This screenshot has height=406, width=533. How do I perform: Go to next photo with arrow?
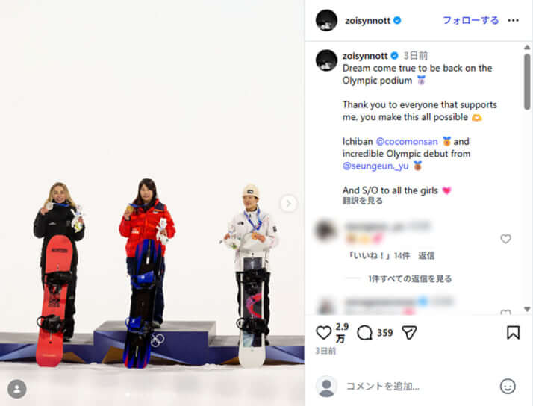[288, 204]
